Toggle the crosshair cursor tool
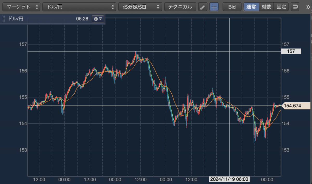The width and height of the screenshot is (312, 184). tap(214, 7)
